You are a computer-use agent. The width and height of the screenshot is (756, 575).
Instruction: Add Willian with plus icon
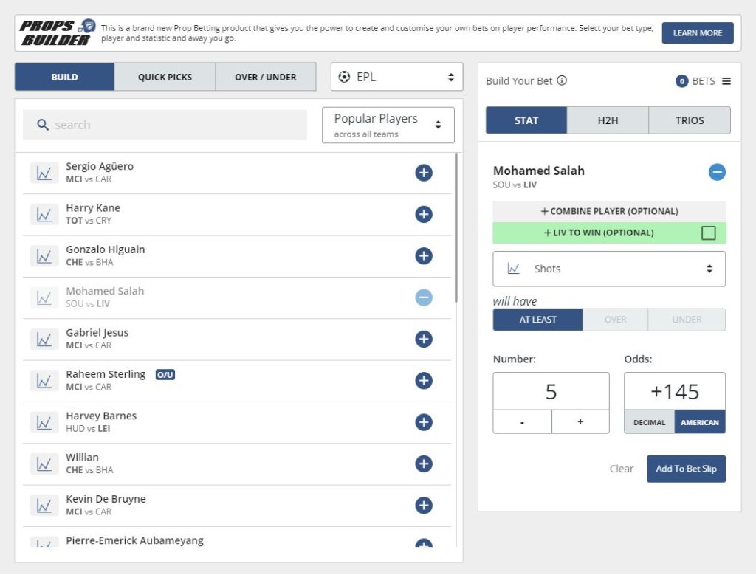click(x=423, y=464)
